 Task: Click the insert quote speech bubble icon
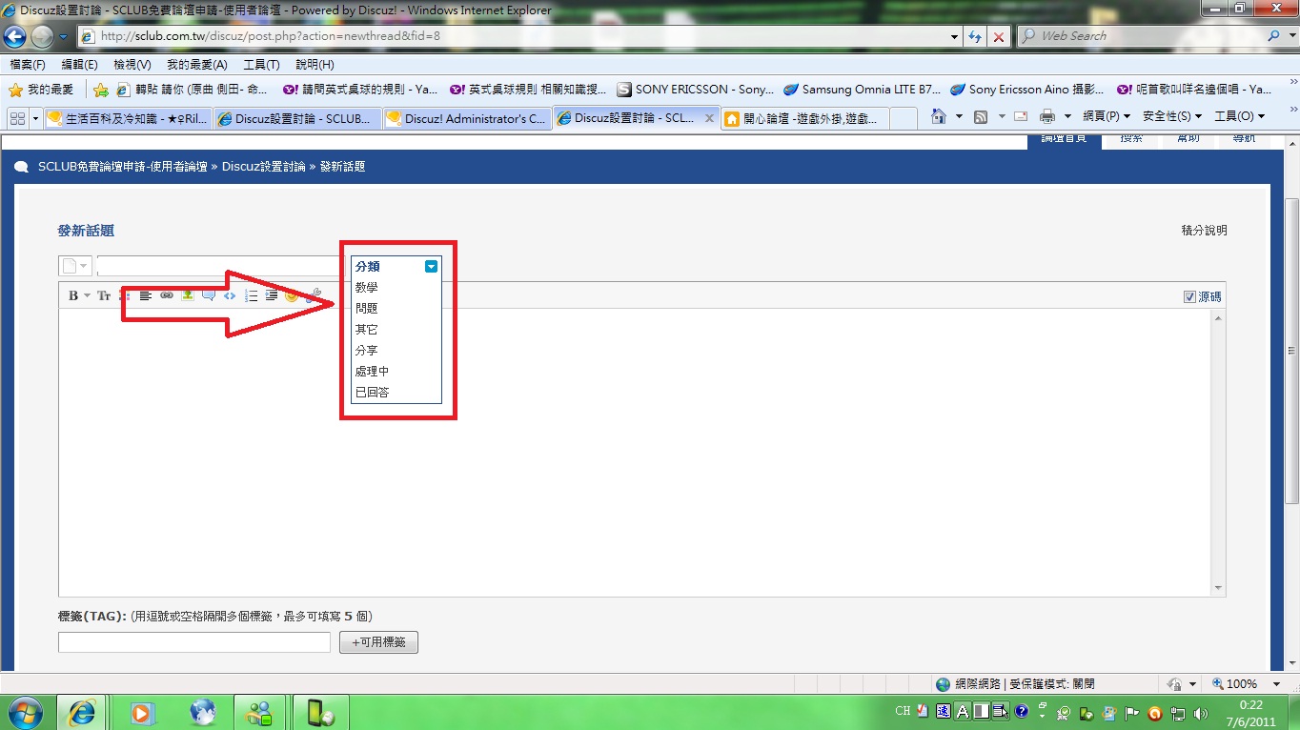(209, 295)
